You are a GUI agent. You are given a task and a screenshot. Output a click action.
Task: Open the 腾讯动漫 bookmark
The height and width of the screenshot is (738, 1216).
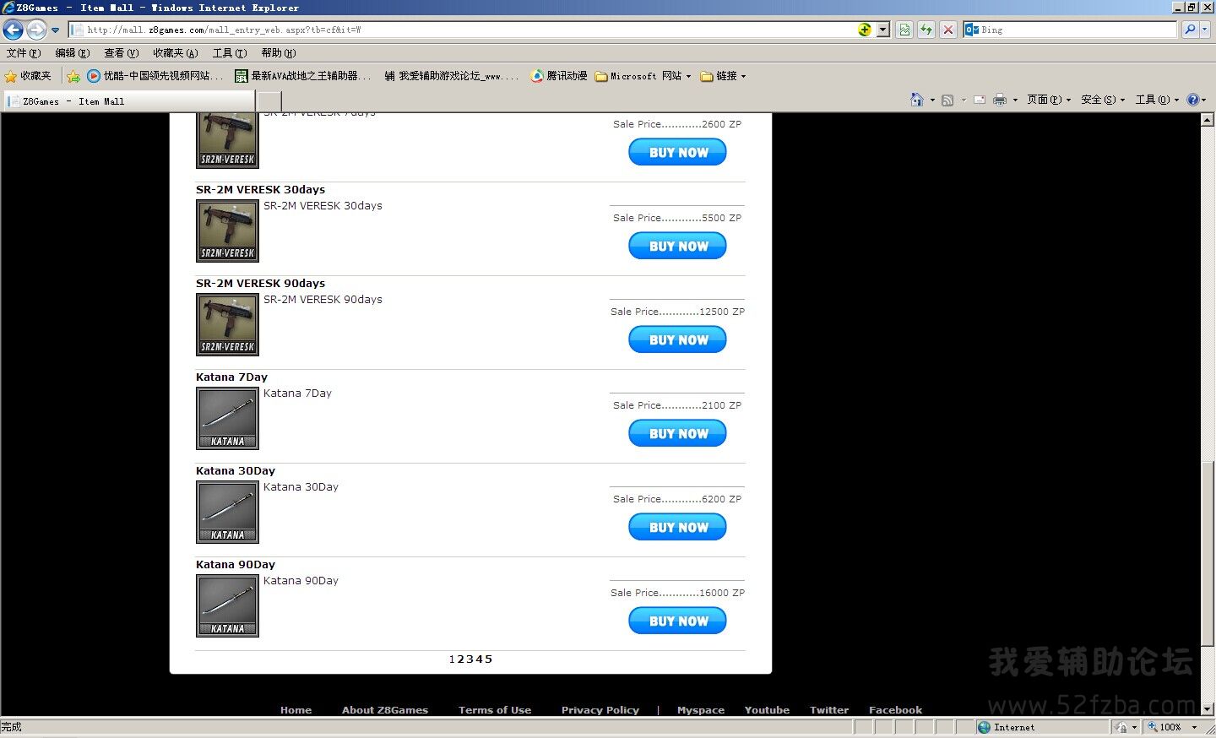point(559,76)
